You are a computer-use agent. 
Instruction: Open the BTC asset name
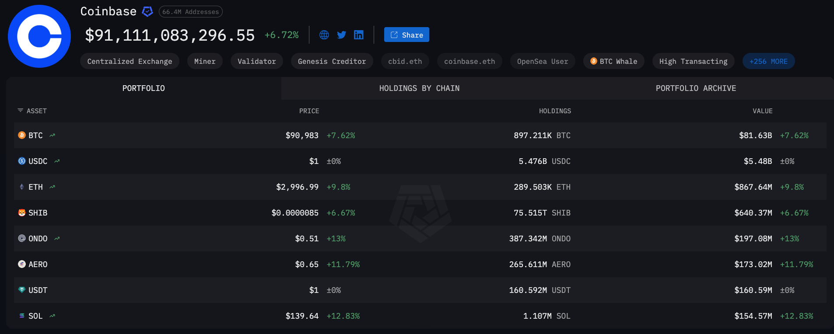35,136
